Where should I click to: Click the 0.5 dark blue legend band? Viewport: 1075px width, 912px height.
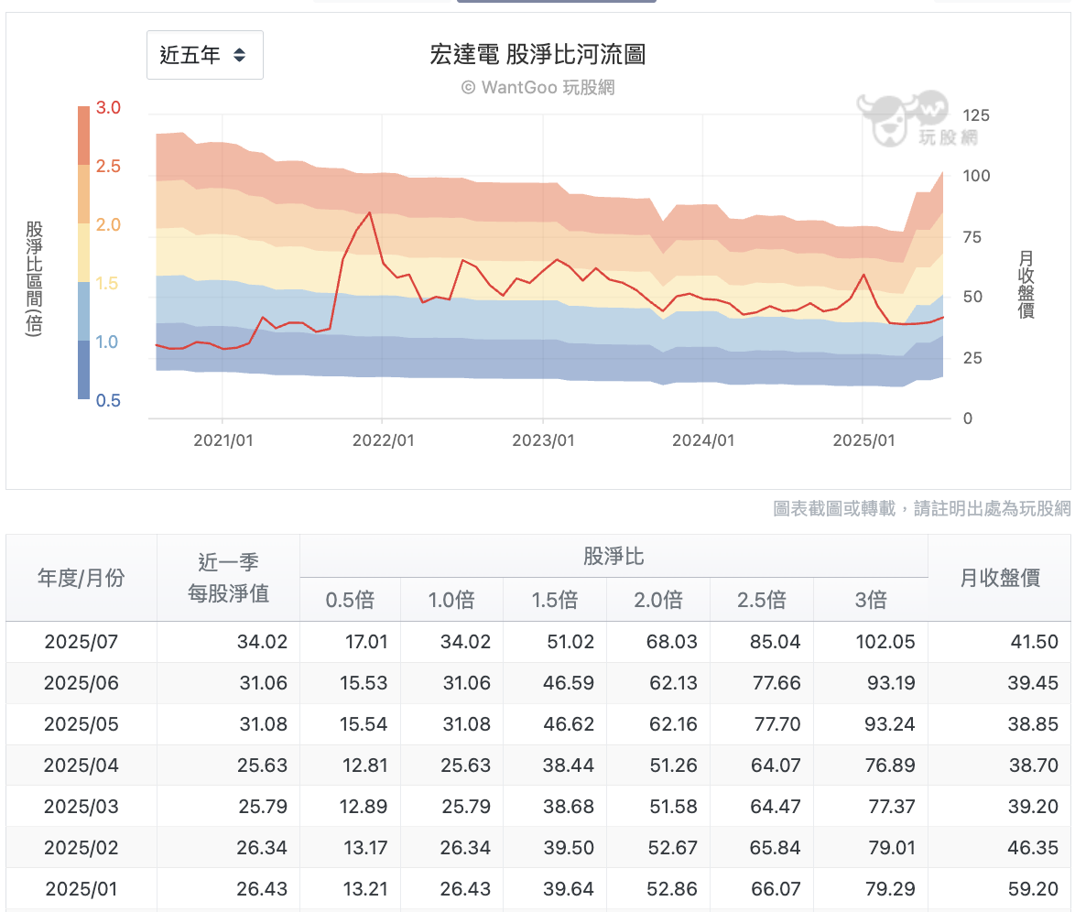pyautogui.click(x=83, y=370)
